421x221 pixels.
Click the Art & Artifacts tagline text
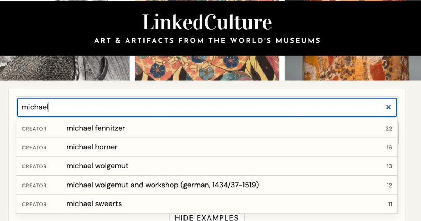(207, 41)
